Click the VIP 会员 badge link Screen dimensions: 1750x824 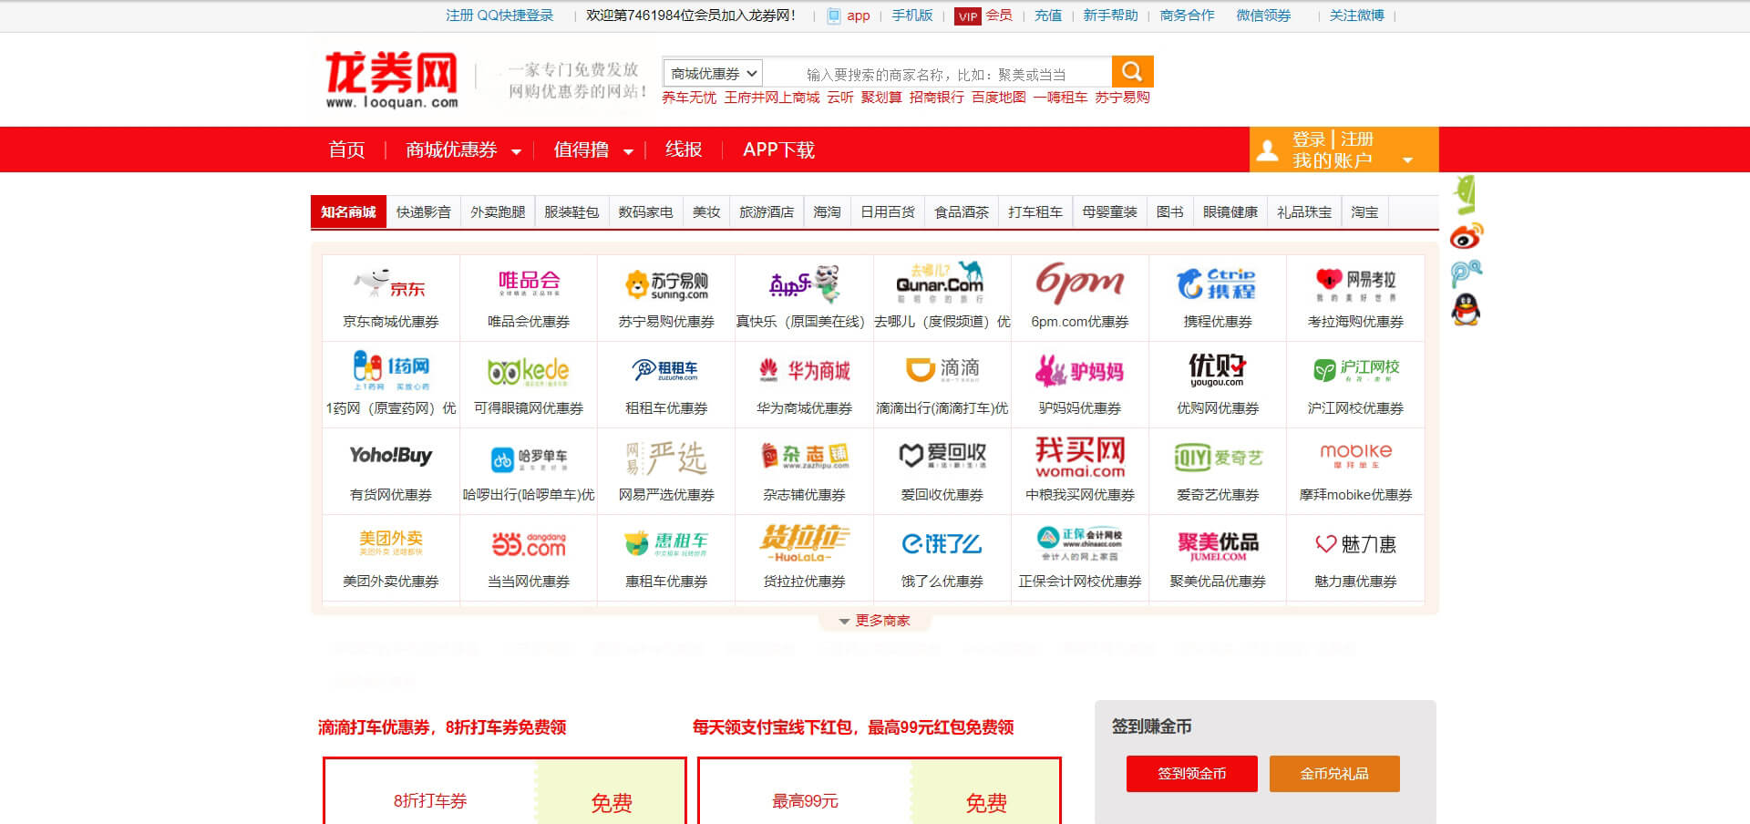[983, 15]
